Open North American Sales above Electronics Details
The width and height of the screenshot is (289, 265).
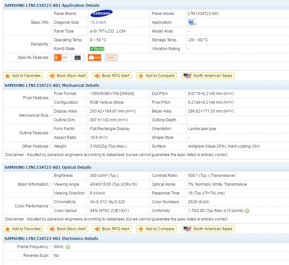click(208, 229)
